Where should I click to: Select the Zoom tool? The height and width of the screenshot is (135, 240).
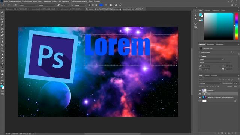3,78
